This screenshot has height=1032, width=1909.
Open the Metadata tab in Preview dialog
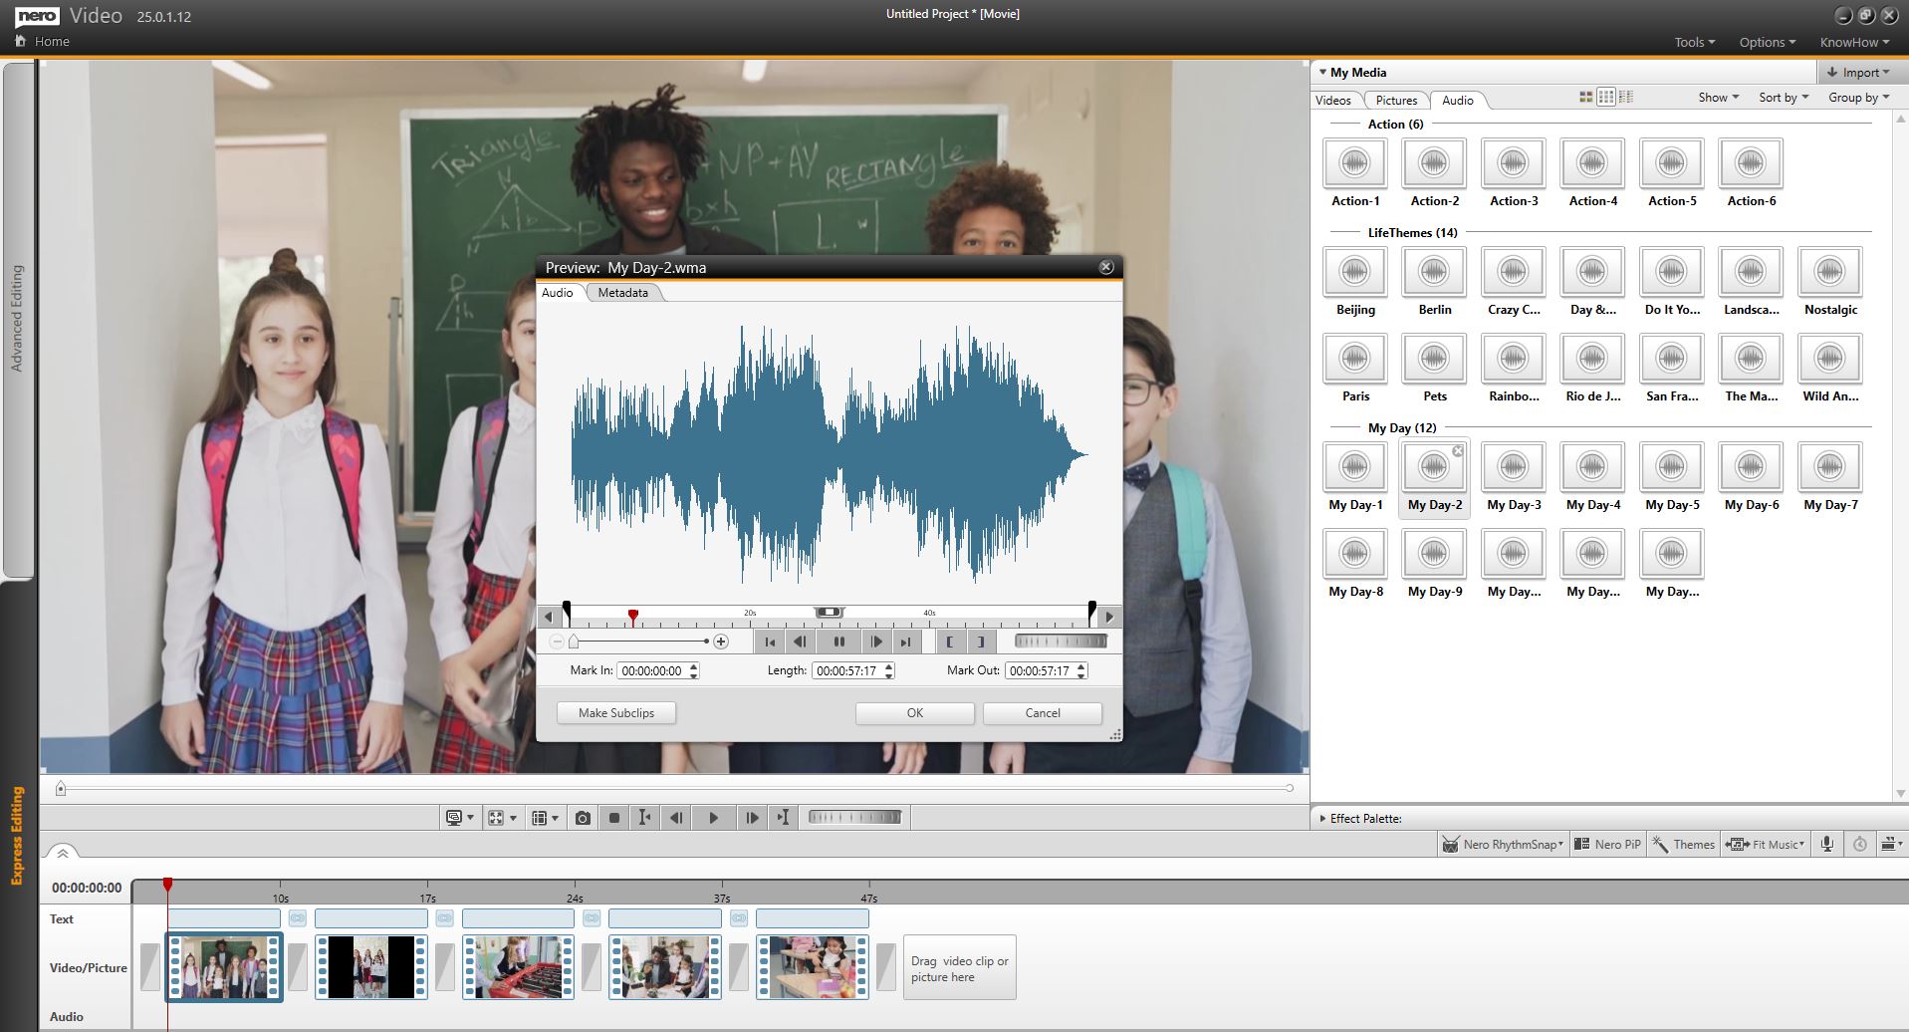coord(623,292)
